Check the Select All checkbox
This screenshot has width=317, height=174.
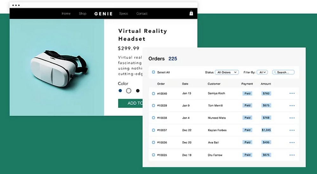click(x=153, y=72)
